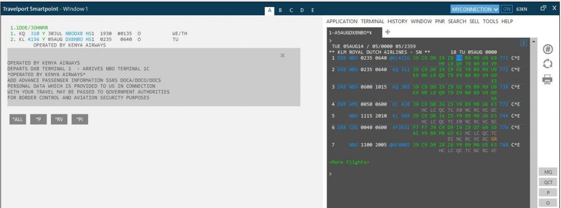Screen dimensions: 561x208
Task: Click the small blue up-down arrows icon in terminal
Action: pyautogui.click(x=523, y=43)
